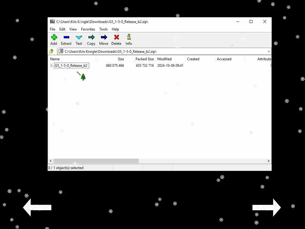Sort by the Created column header
This screenshot has height=229, width=305.
coord(200,59)
